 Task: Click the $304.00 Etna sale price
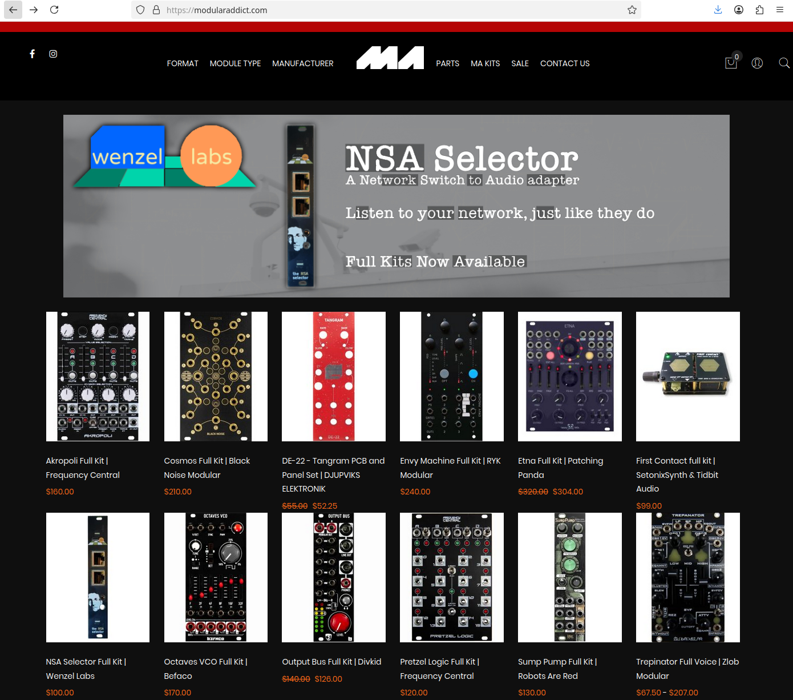[568, 492]
